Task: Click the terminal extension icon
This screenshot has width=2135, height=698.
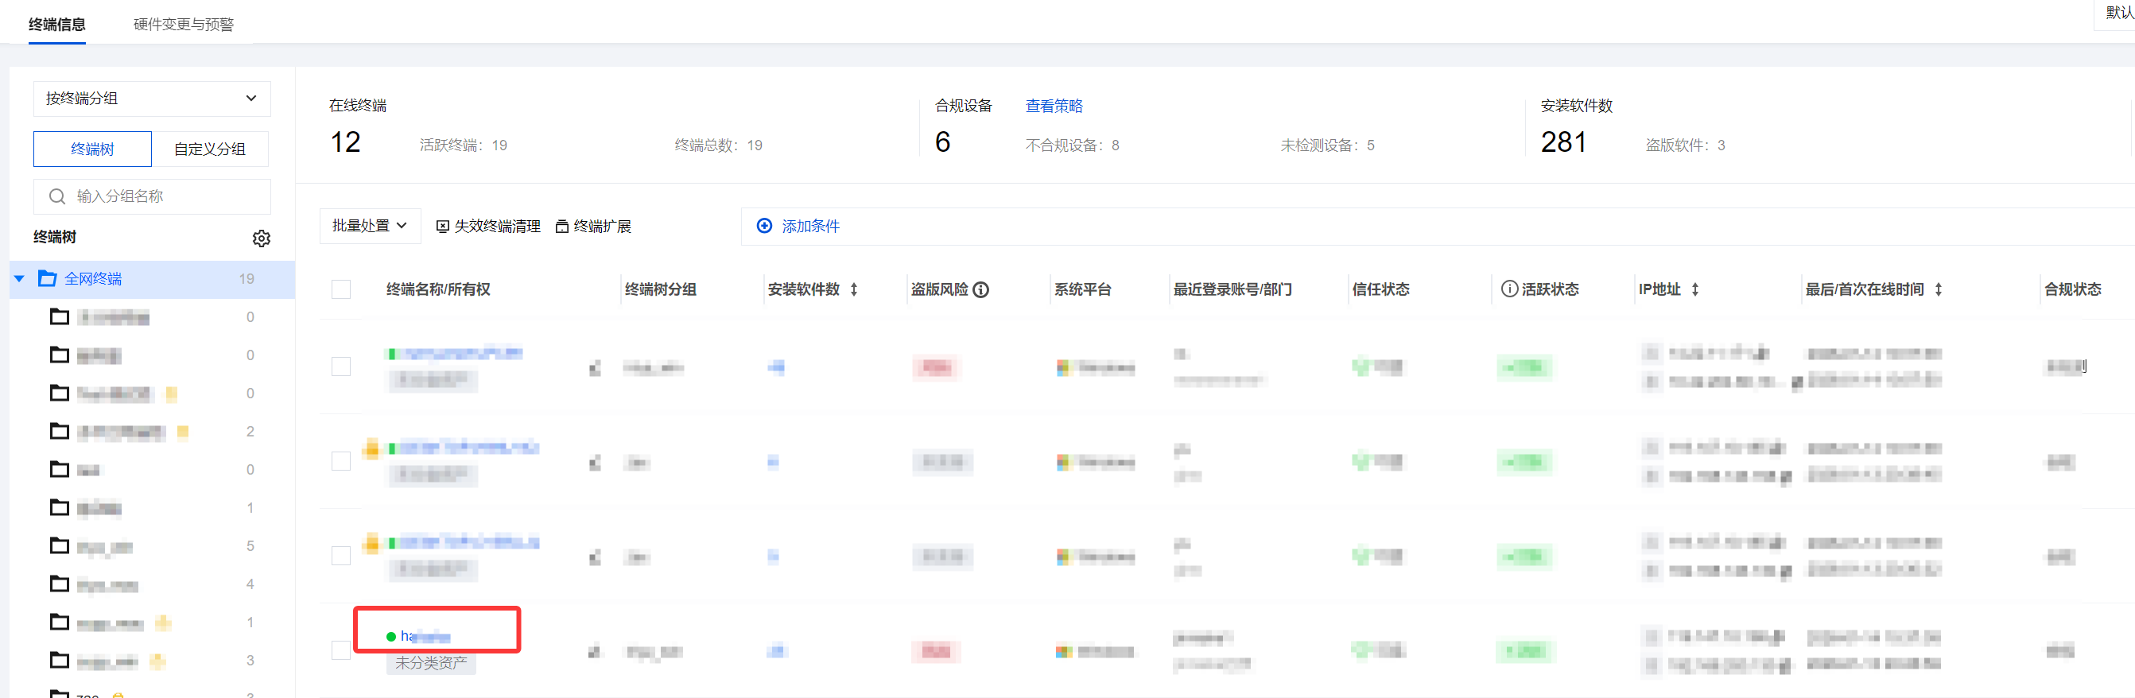Action: pyautogui.click(x=561, y=227)
